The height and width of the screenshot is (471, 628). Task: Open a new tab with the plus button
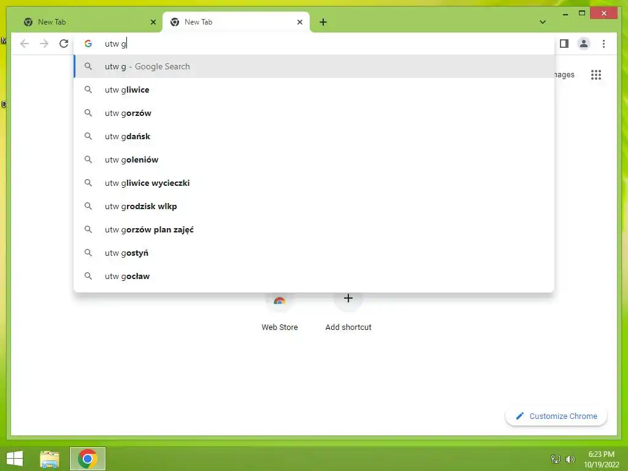click(x=323, y=22)
